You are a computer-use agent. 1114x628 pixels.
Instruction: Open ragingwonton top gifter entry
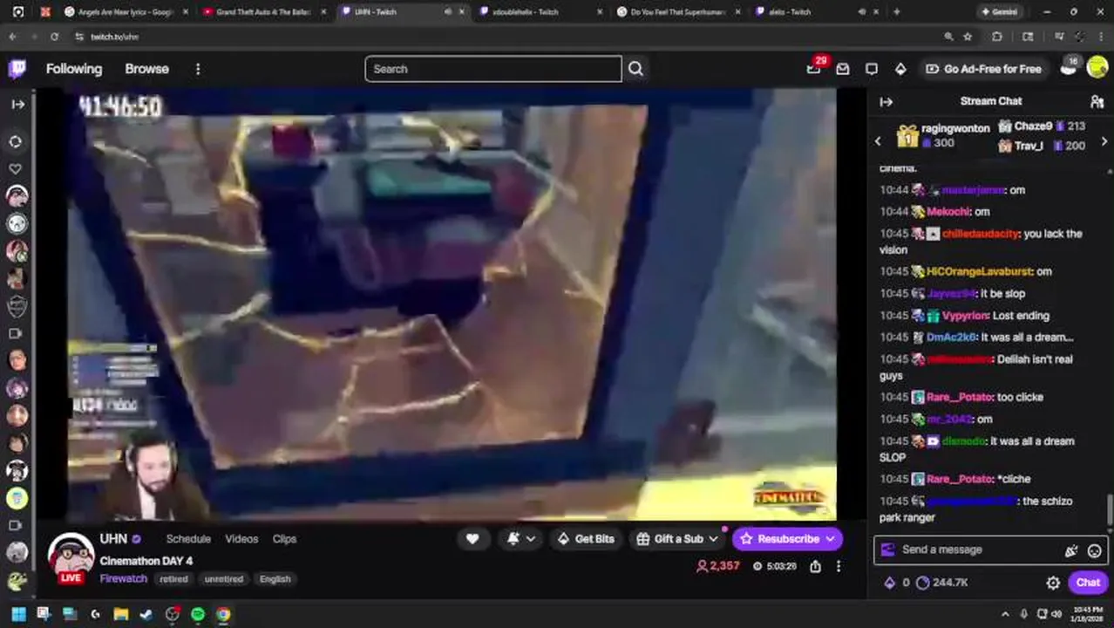click(x=943, y=135)
